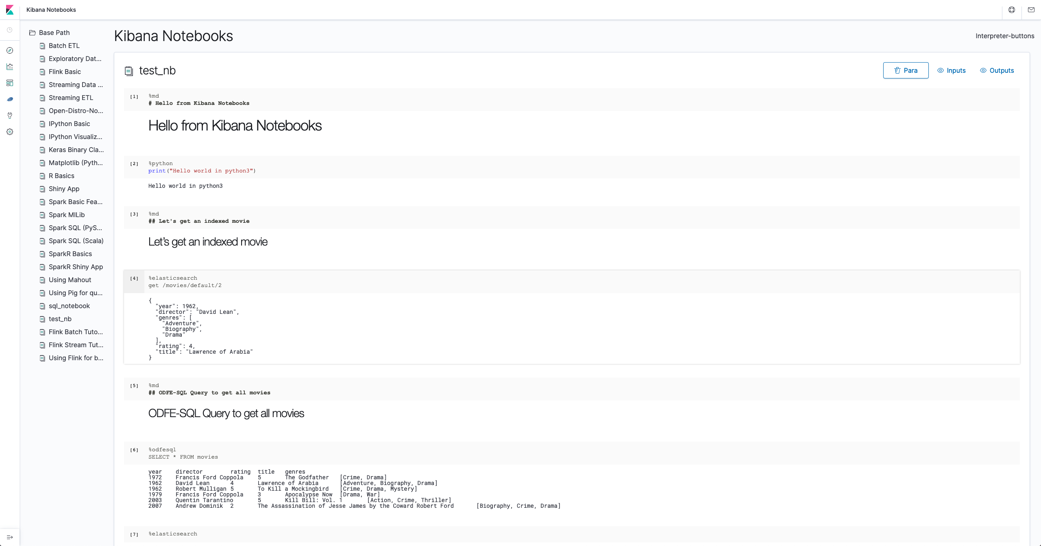1041x546 pixels.
Task: Click "Let's get an indexed movie" heading
Action: pos(208,242)
